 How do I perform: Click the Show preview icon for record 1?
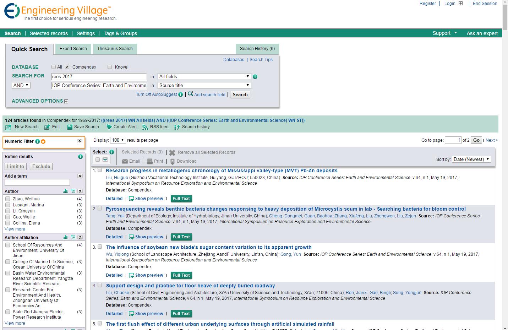(x=131, y=199)
